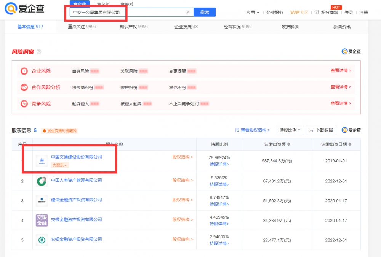Open 股权结构 for 建信金融资产投资有限公司

tap(183, 200)
